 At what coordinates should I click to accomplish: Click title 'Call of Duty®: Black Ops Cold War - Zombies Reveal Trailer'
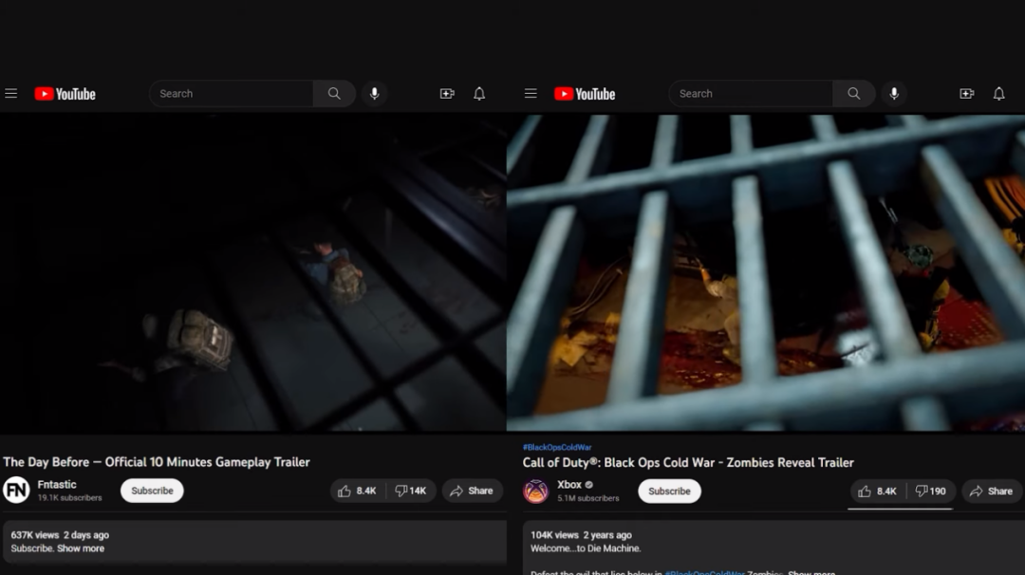688,463
